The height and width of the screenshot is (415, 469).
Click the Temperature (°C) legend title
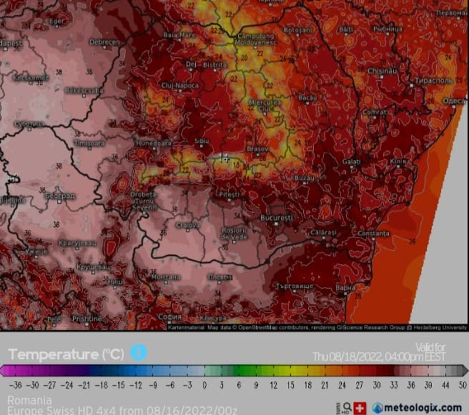click(x=66, y=354)
